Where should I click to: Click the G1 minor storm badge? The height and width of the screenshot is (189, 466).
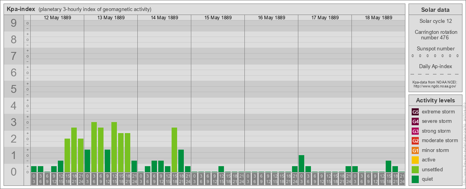(415, 150)
